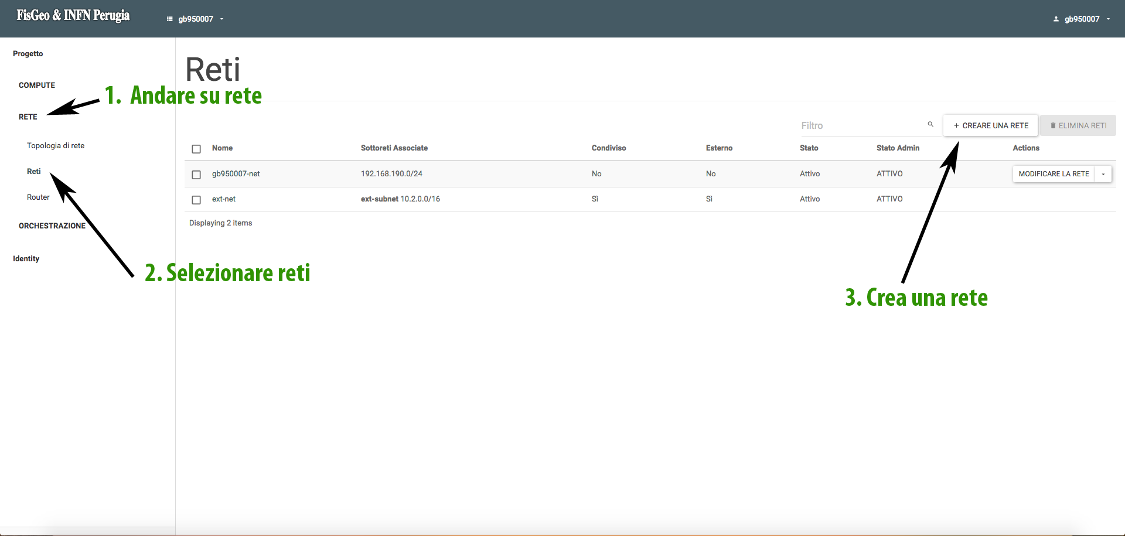Open the gb950007-net network link

(236, 174)
